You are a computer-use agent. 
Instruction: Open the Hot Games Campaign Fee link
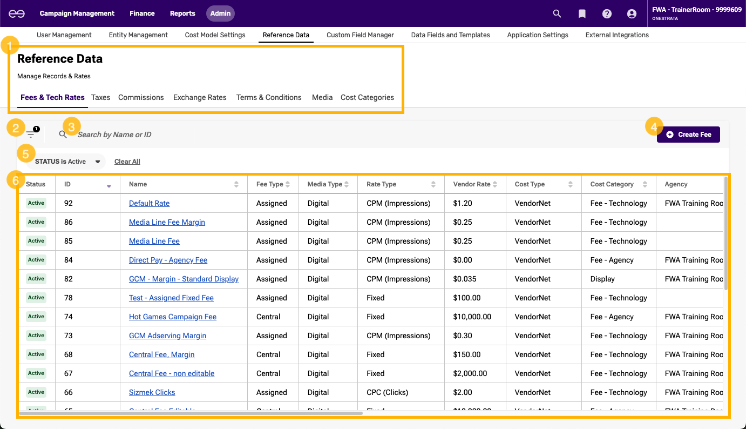pos(172,317)
